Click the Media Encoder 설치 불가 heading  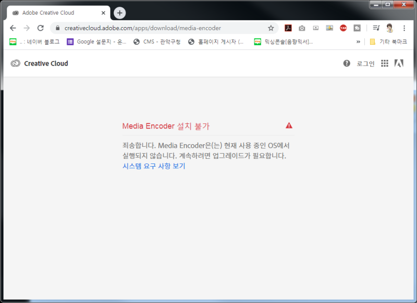166,126
